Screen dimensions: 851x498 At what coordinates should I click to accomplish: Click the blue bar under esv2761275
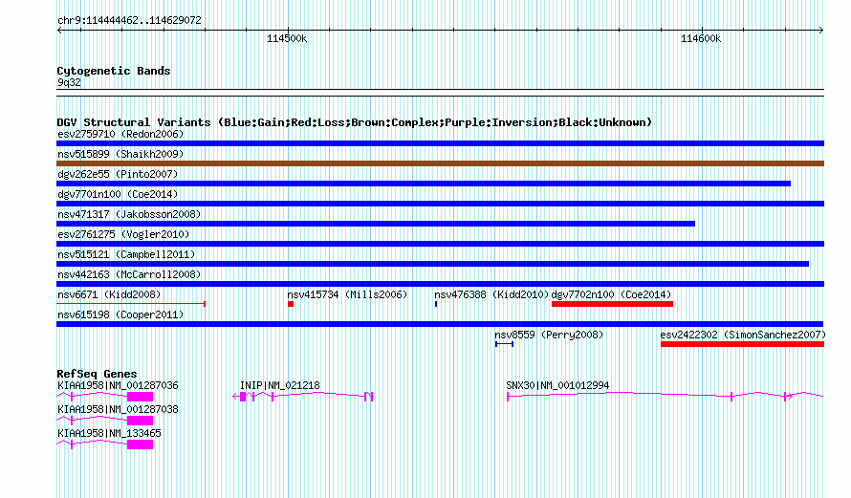[440, 244]
